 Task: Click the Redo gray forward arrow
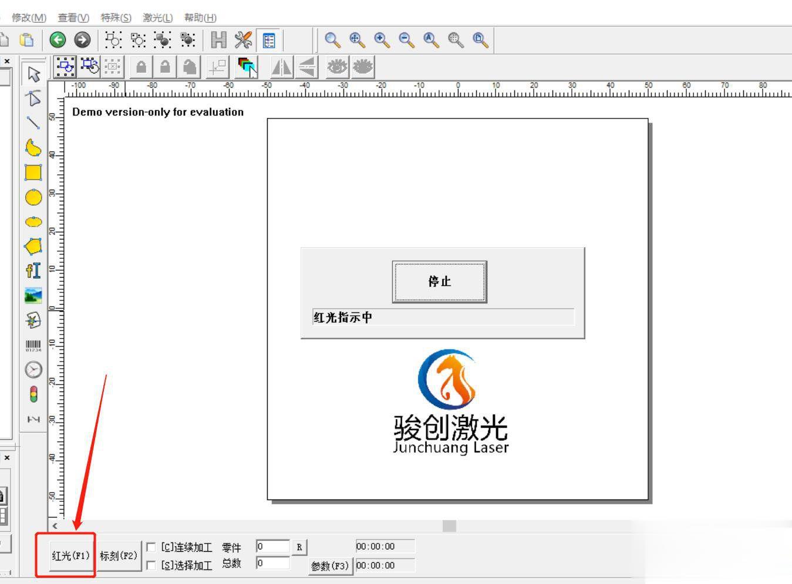[82, 40]
